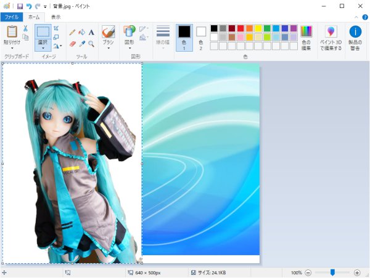
Task: Switch to the Home (ホーム) tab
Action: (x=34, y=17)
